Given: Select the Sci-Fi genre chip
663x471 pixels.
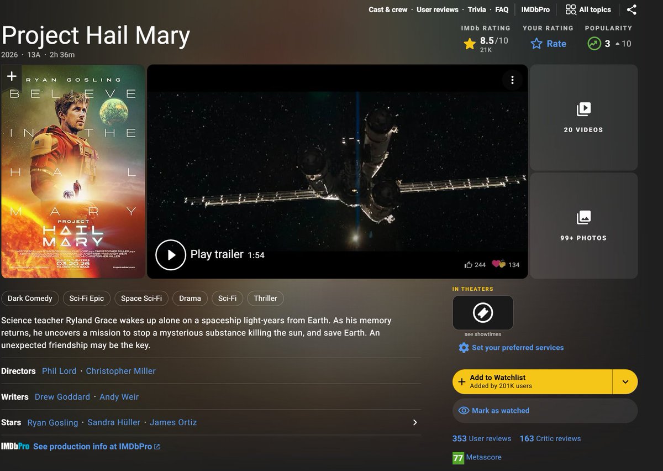Looking at the screenshot, I should pyautogui.click(x=227, y=299).
